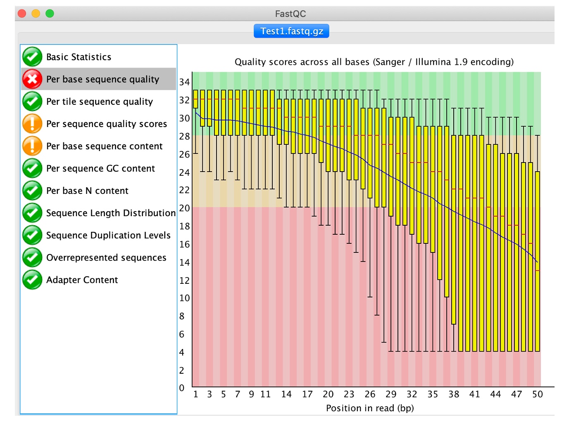Click the orange warning icon for Per base sequence content

point(32,146)
